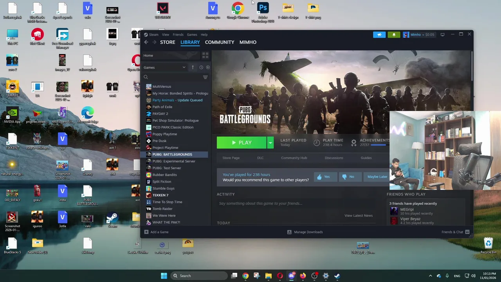Open the Help menu
The width and height of the screenshot is (501, 282).
(204, 34)
